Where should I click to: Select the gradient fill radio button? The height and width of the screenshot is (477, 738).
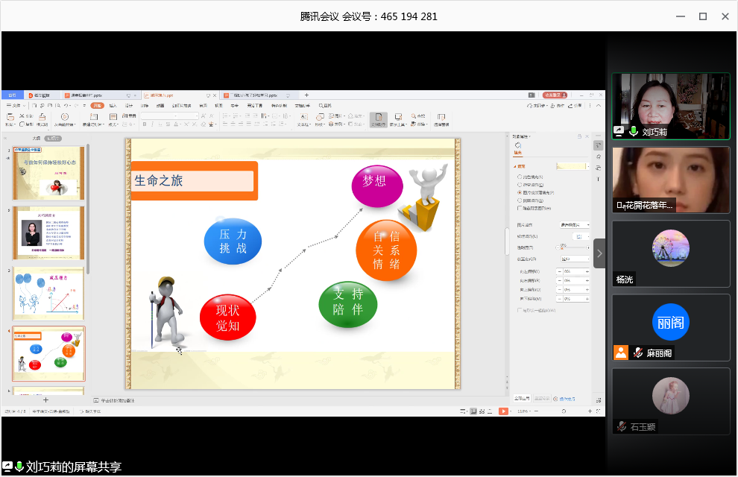[519, 184]
